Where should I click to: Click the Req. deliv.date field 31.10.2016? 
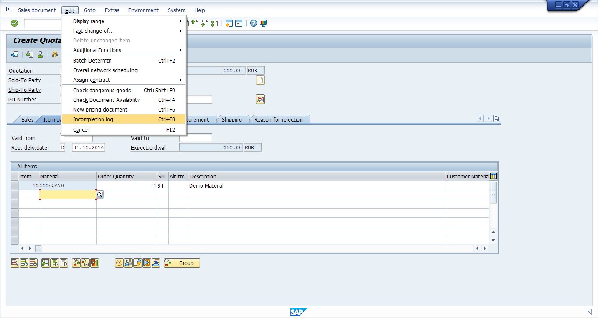tap(88, 147)
